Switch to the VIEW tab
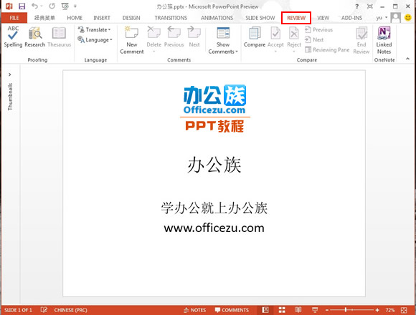The image size is (416, 315). (323, 18)
